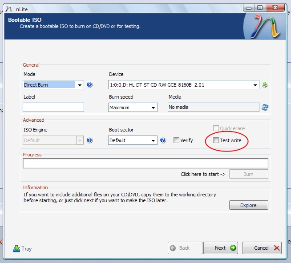
Task: Expand the Boot sector dropdown
Action: point(133,140)
